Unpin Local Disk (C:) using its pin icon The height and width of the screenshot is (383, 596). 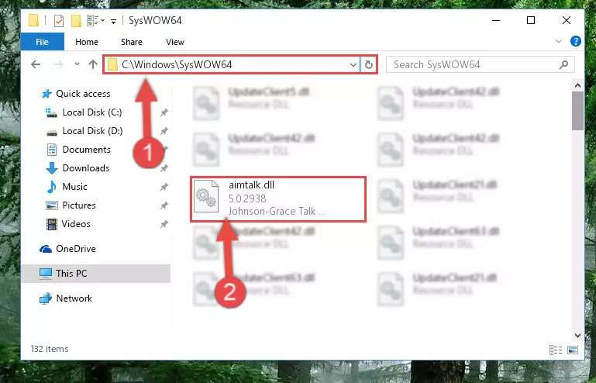[164, 112]
